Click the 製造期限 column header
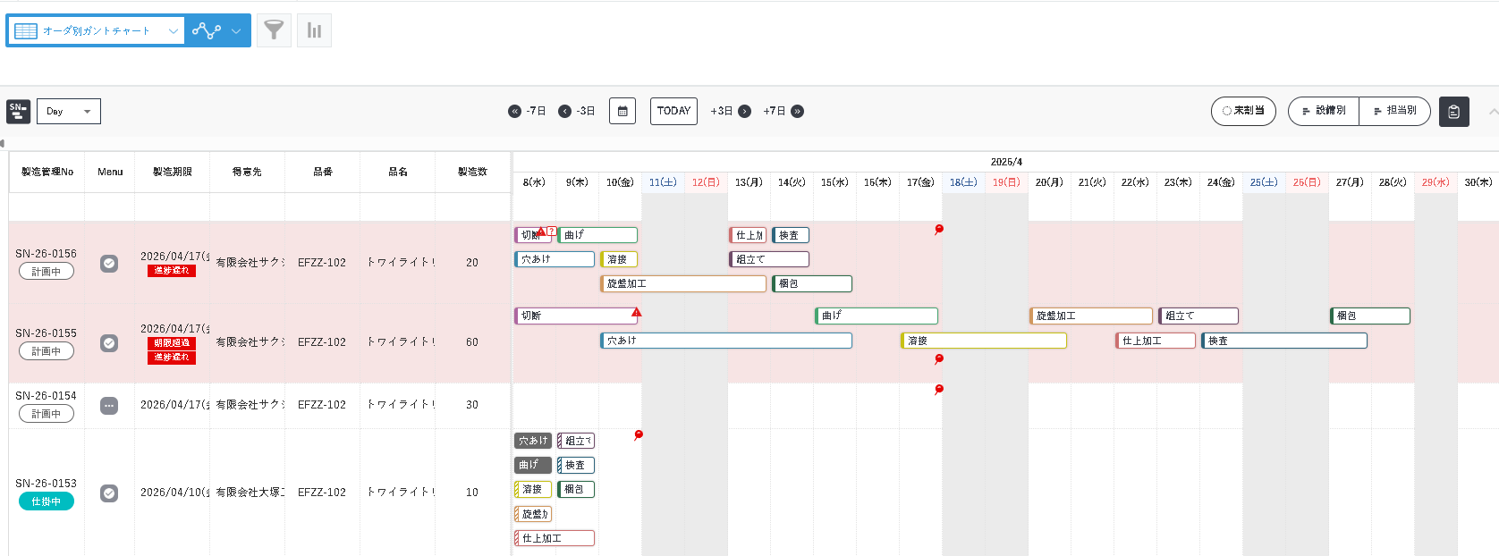 tap(172, 172)
